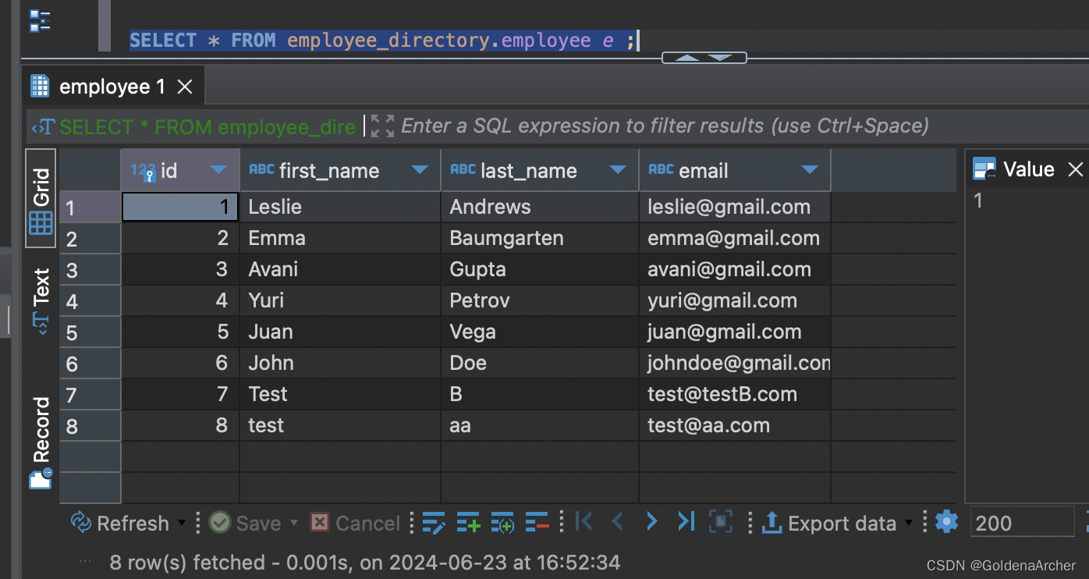
Task: Go to the previous row
Action: pyautogui.click(x=618, y=521)
